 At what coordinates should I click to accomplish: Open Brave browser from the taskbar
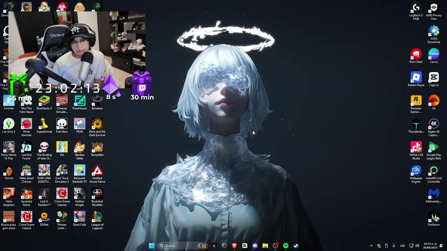point(234,246)
